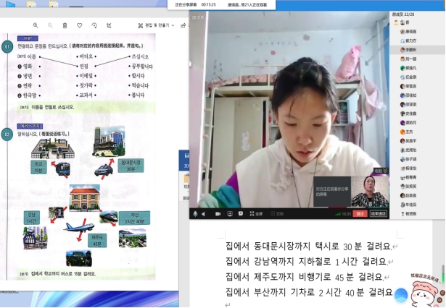Enter fullscreen with the 全屏 button

(x=256, y=214)
